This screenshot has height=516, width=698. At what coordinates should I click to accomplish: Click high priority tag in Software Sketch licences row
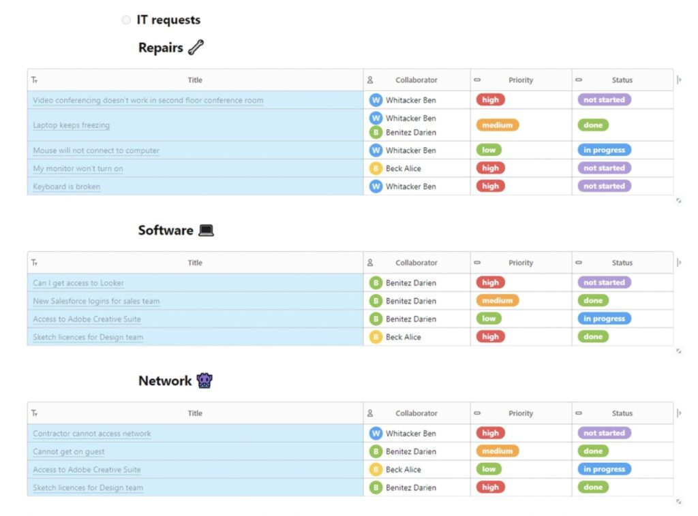(491, 337)
